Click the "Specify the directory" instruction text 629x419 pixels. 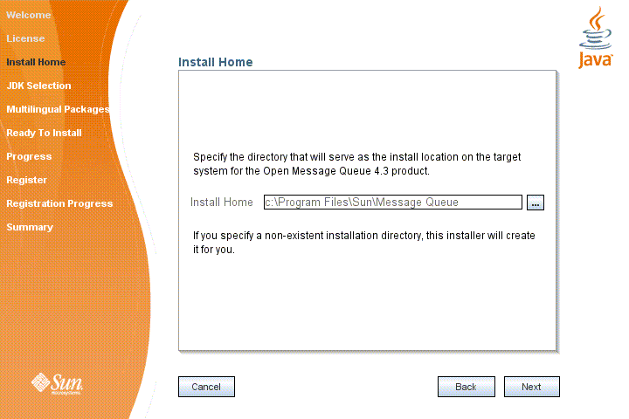(x=356, y=163)
